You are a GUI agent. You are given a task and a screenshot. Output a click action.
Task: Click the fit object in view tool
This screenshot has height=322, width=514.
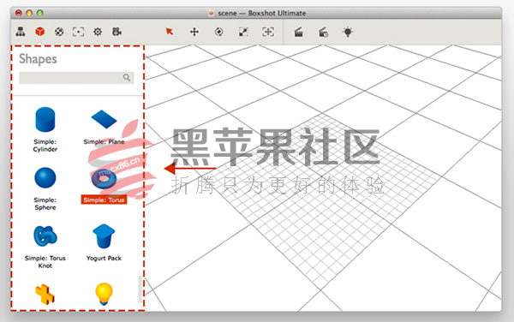pos(268,32)
